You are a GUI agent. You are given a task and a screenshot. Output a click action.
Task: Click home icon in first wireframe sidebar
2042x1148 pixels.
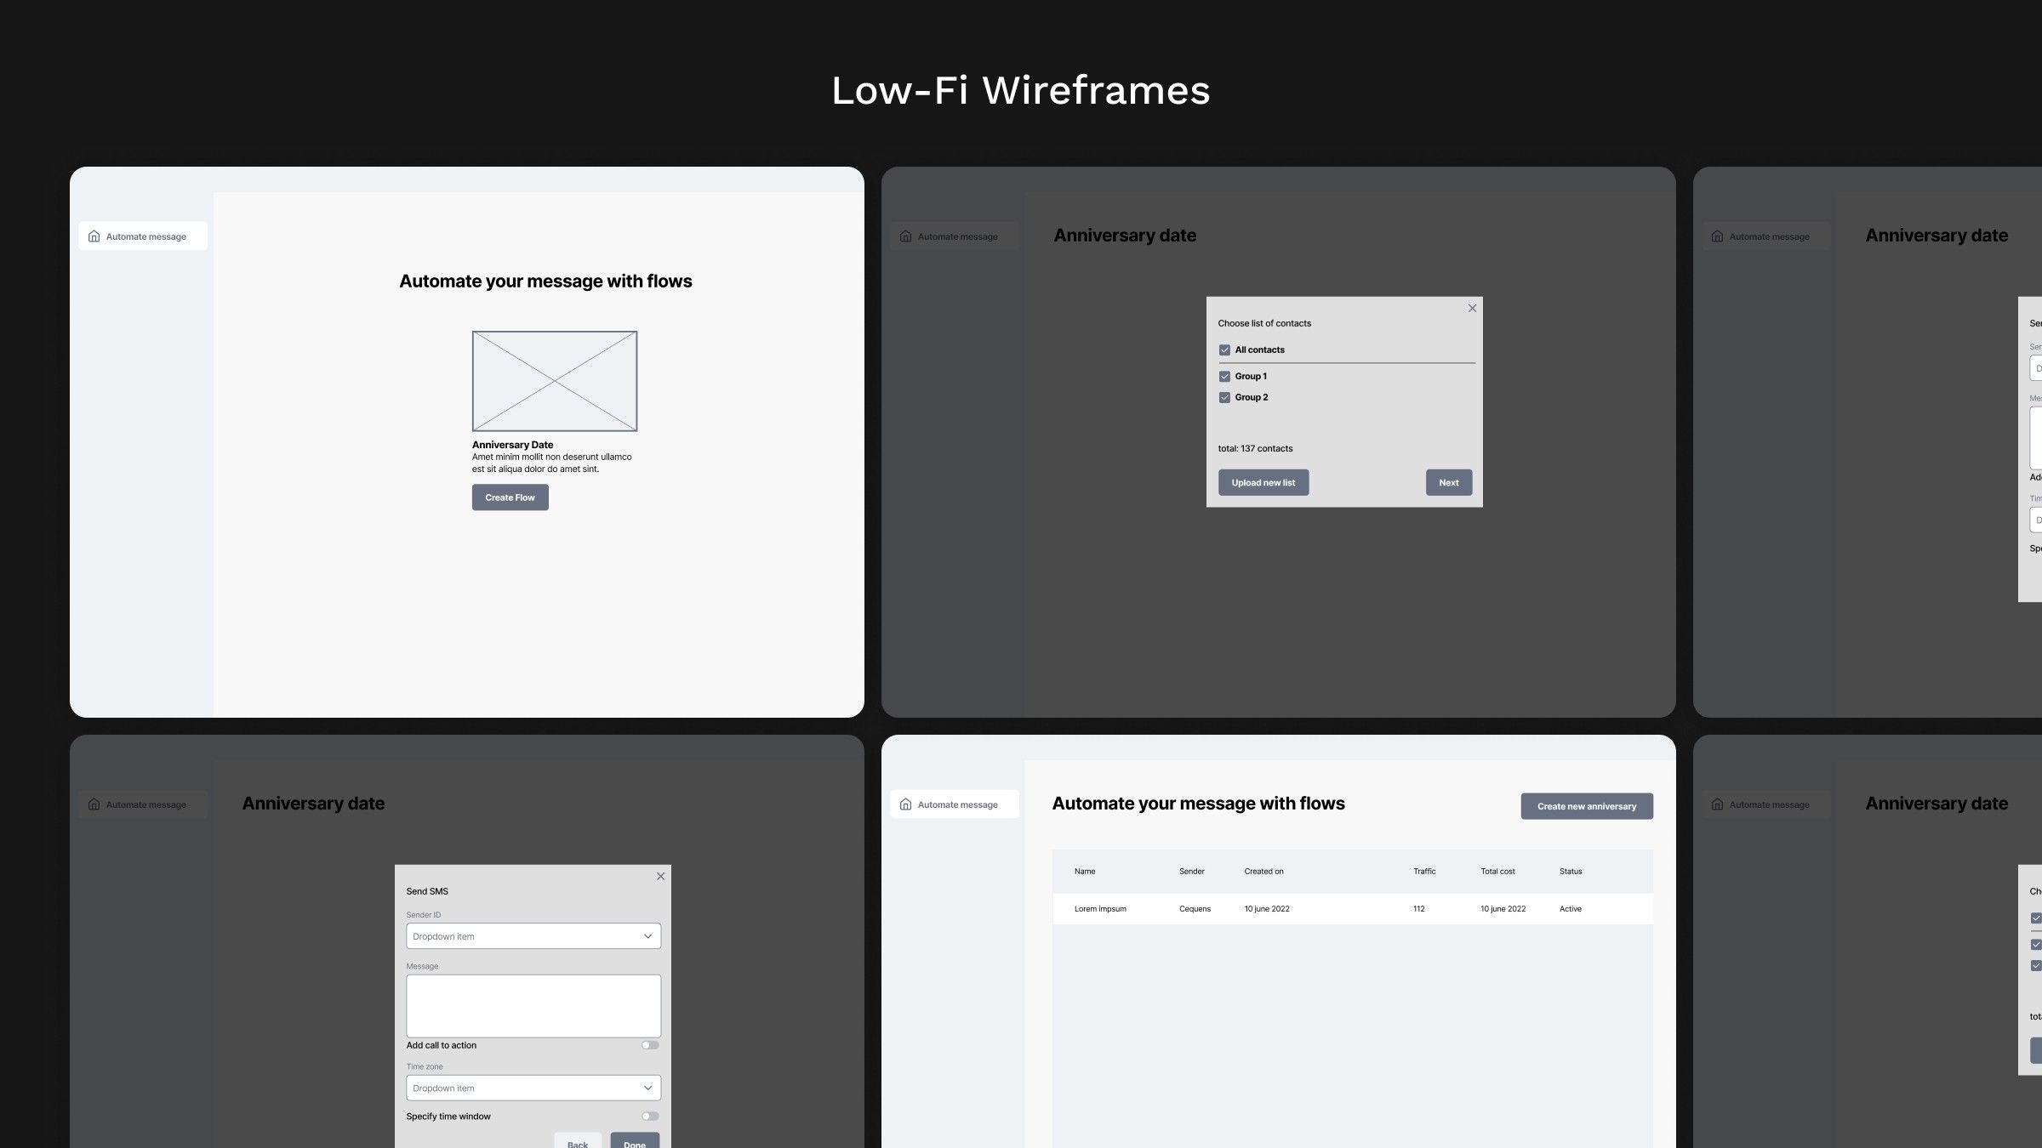coord(94,236)
